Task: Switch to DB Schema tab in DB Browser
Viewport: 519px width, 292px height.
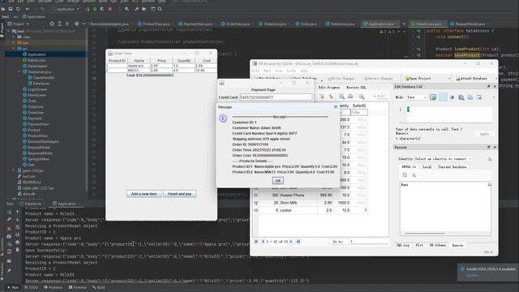Action: coord(438,245)
